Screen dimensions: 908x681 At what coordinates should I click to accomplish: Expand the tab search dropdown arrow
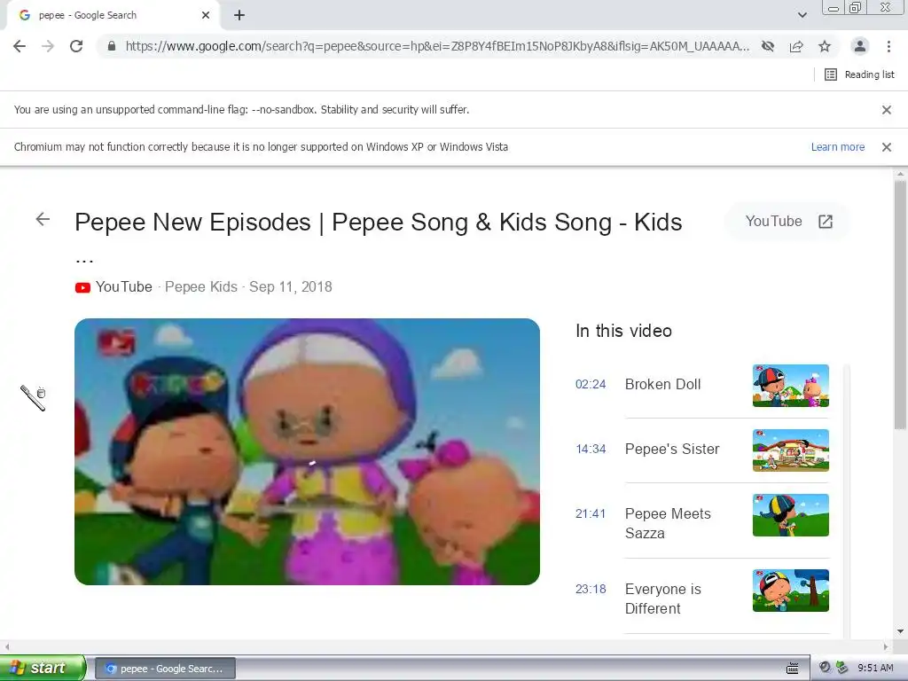(802, 16)
